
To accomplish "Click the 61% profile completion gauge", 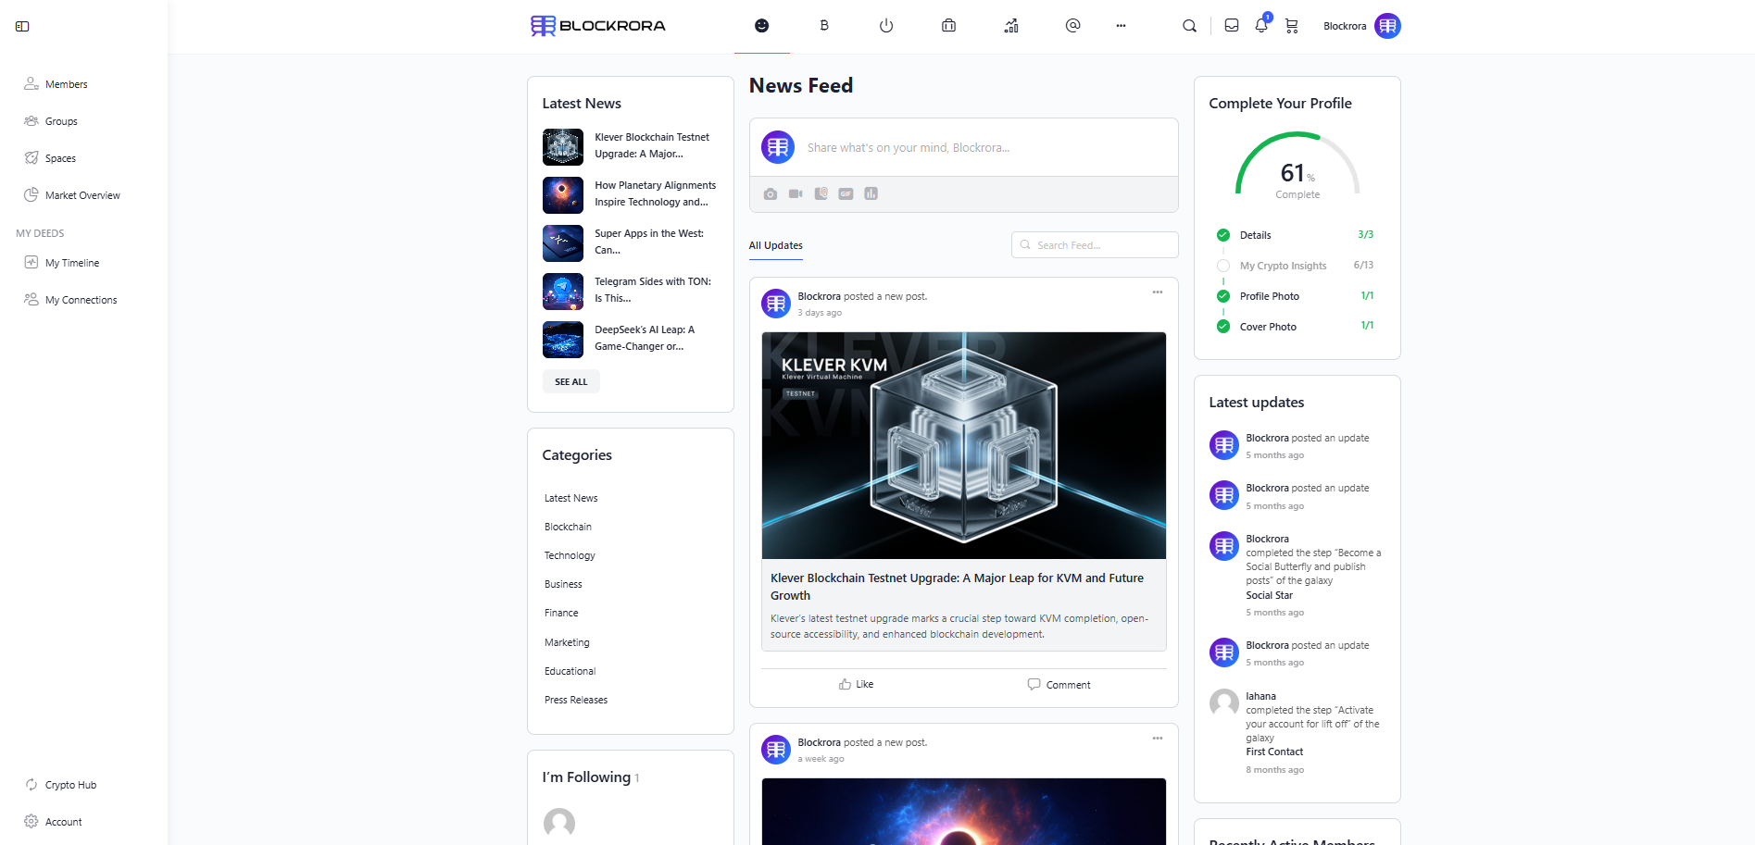I will point(1297,167).
